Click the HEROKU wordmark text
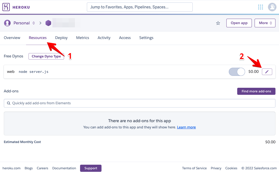Image resolution: width=279 pixels, height=172 pixels. [21, 7]
